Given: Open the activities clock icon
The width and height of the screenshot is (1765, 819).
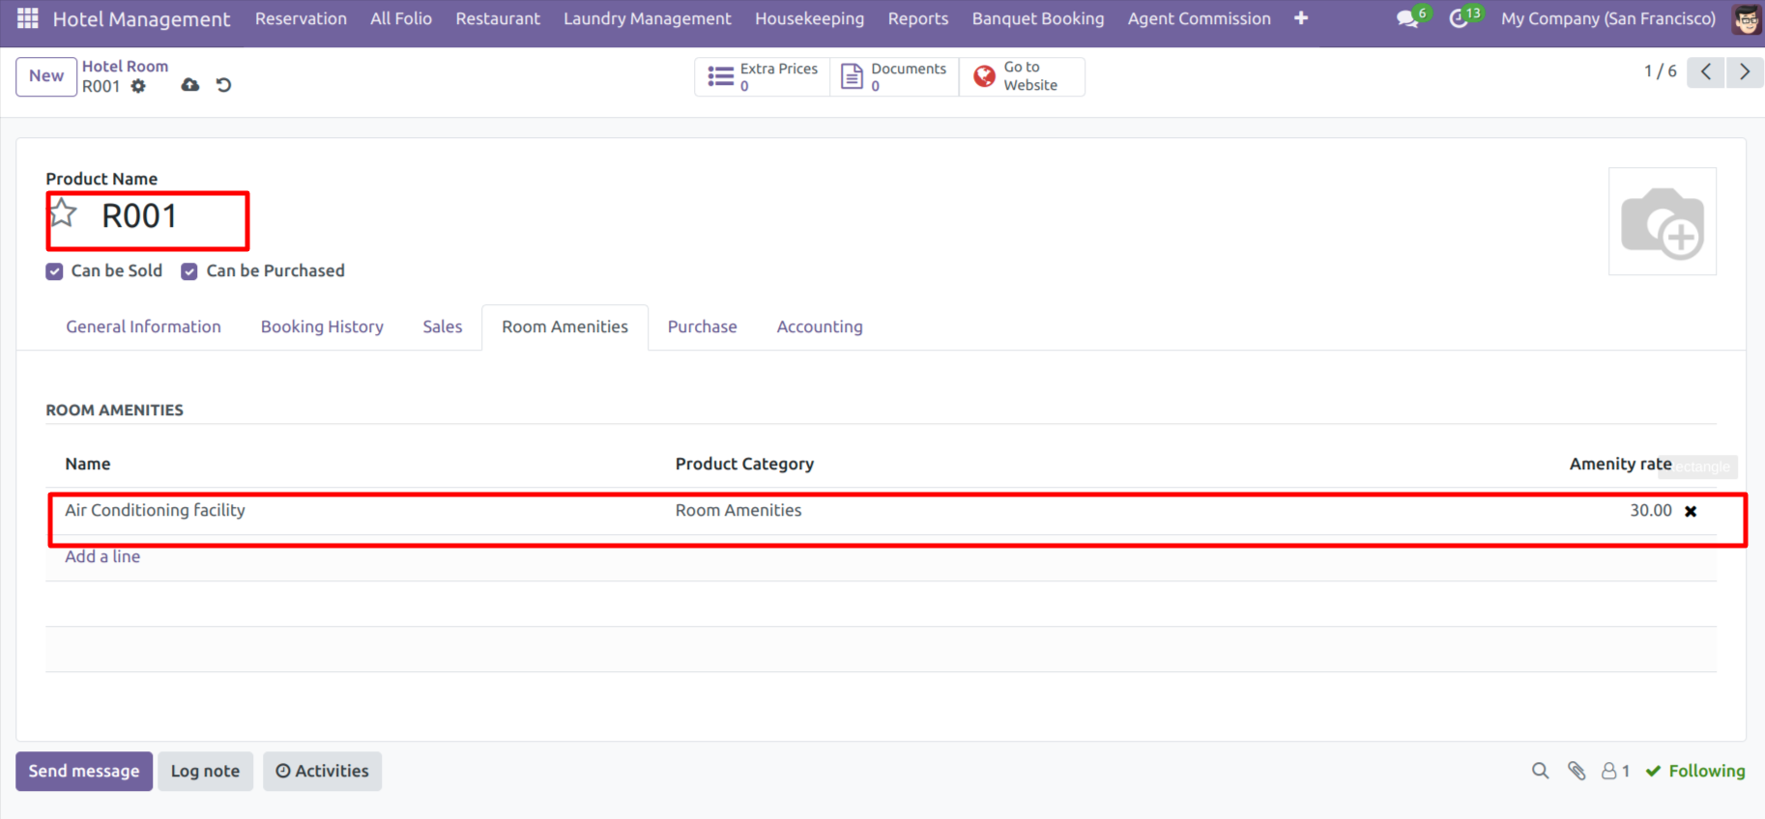Looking at the screenshot, I should (x=1459, y=18).
